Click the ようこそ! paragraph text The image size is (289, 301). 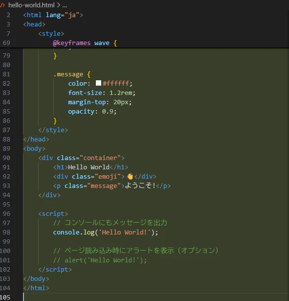click(x=140, y=185)
